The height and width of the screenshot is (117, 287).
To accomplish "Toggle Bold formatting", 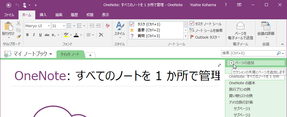I will click(x=27, y=35).
